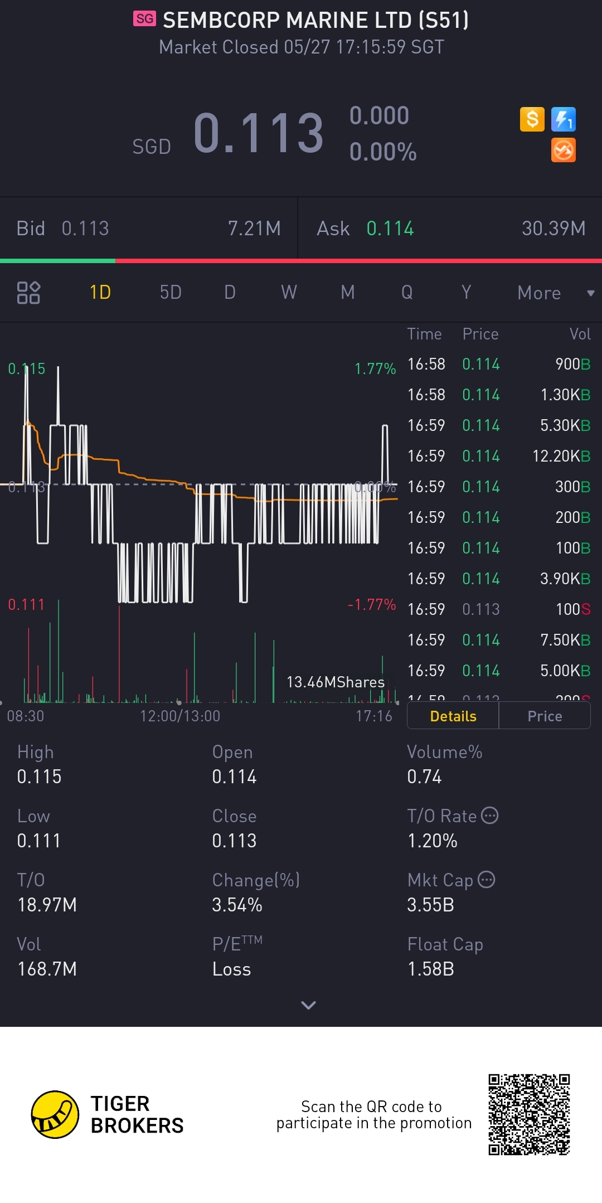Tap the Market Closed timestamp text
This screenshot has height=1203, width=602.
pos(302,47)
